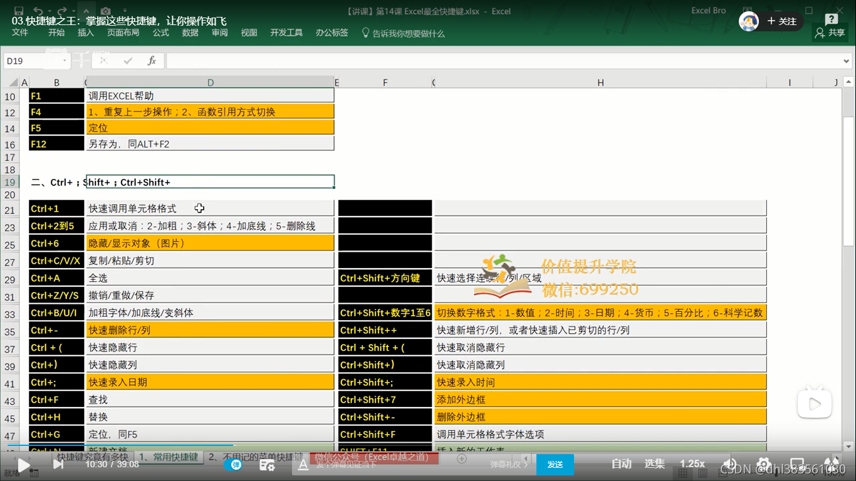The image size is (856, 481).
Task: Click the Next video button
Action: tap(58, 465)
